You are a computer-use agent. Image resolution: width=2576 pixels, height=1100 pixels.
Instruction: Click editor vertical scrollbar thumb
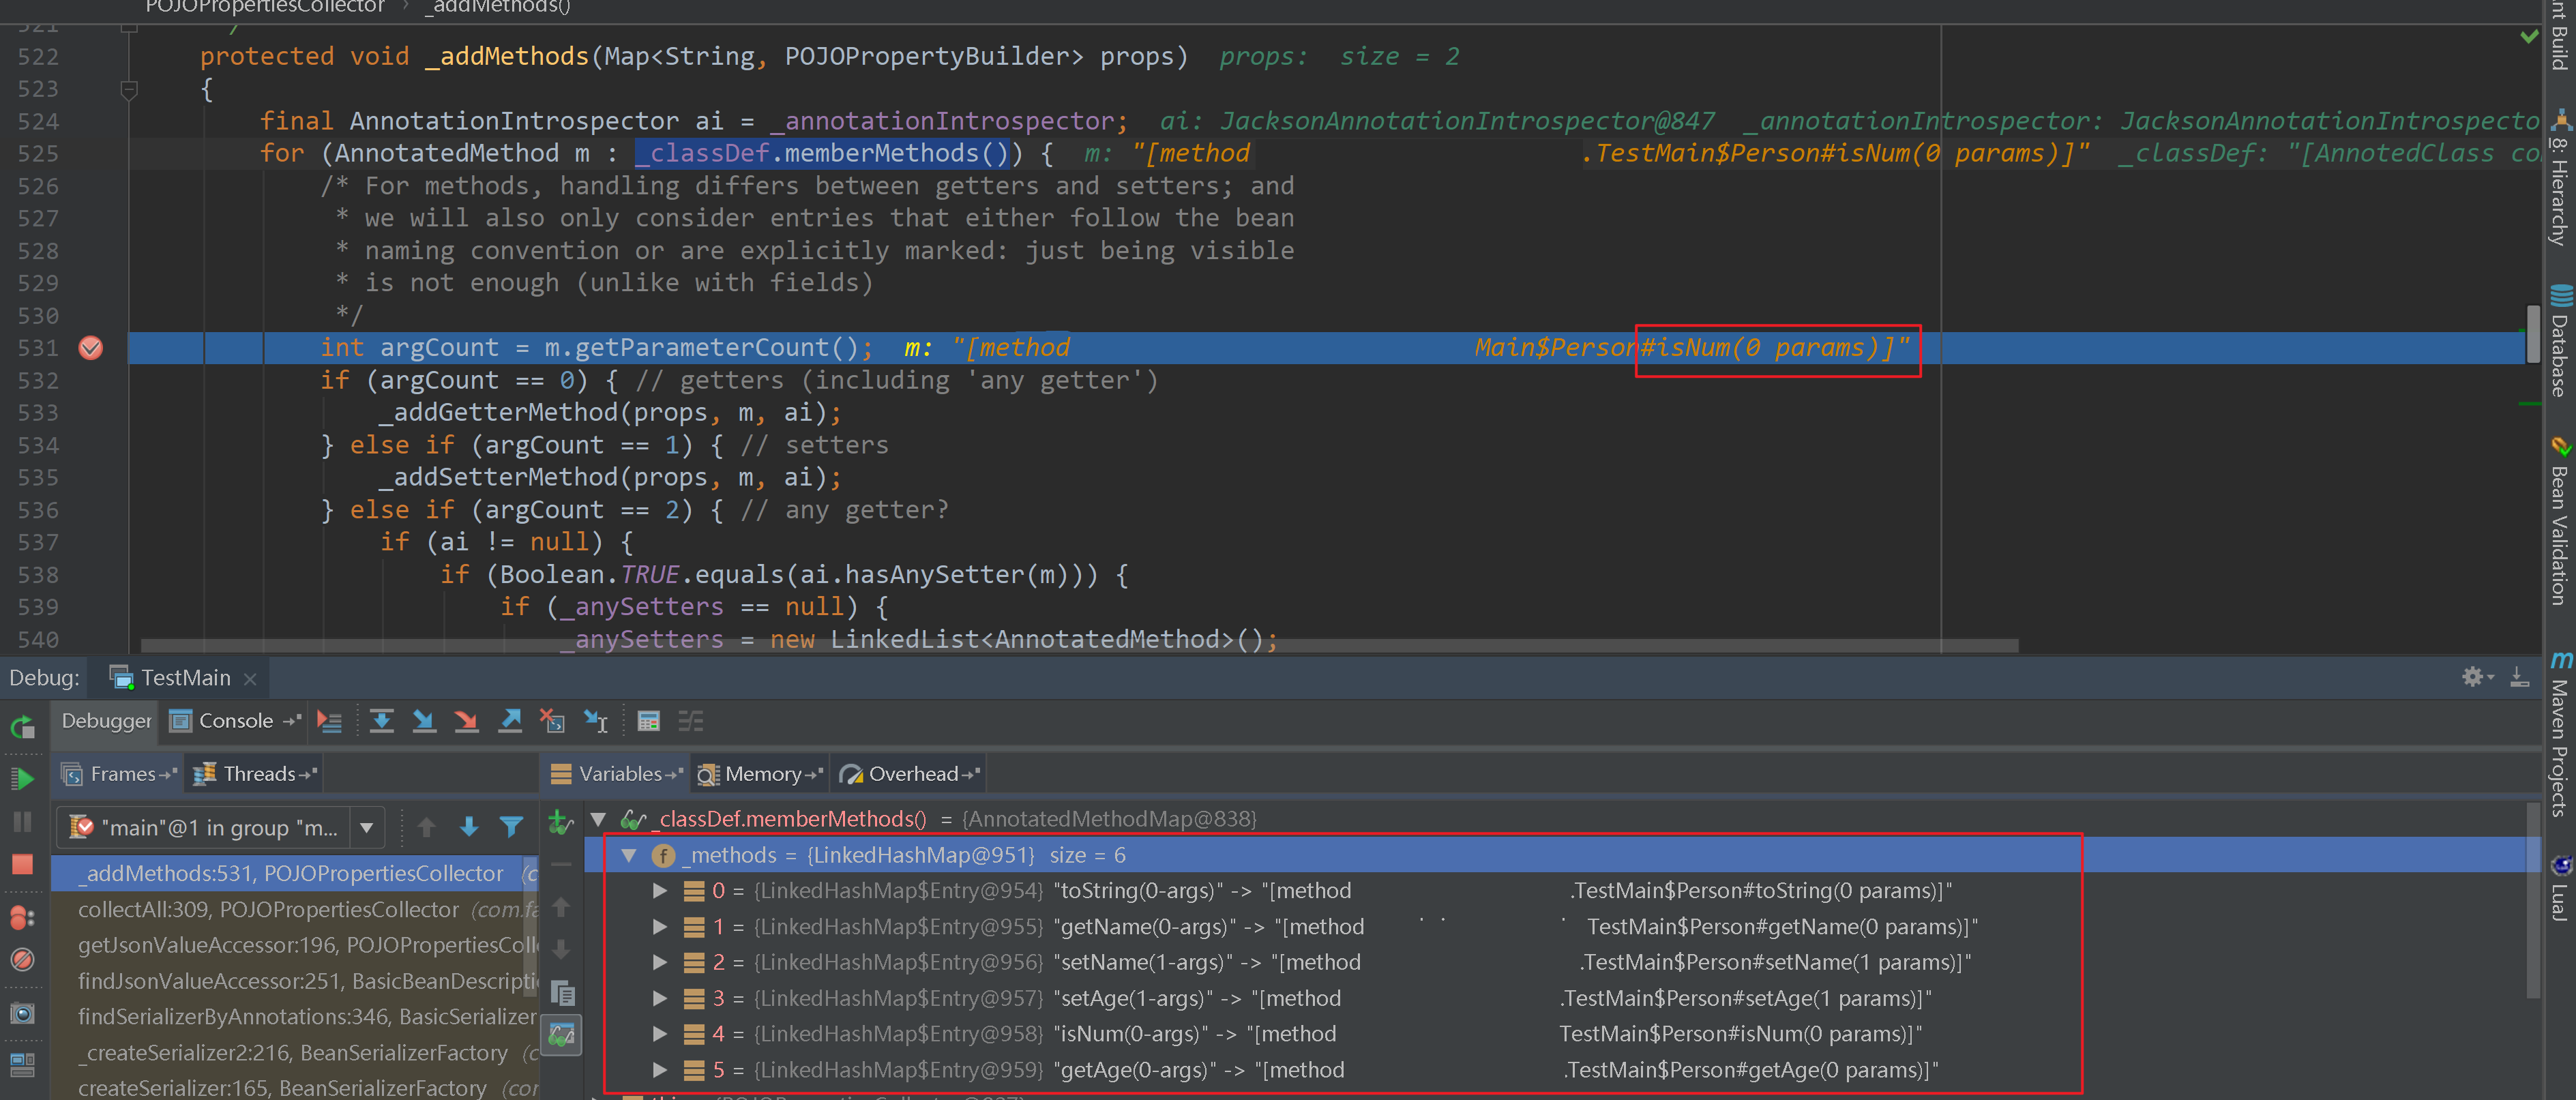click(2532, 334)
